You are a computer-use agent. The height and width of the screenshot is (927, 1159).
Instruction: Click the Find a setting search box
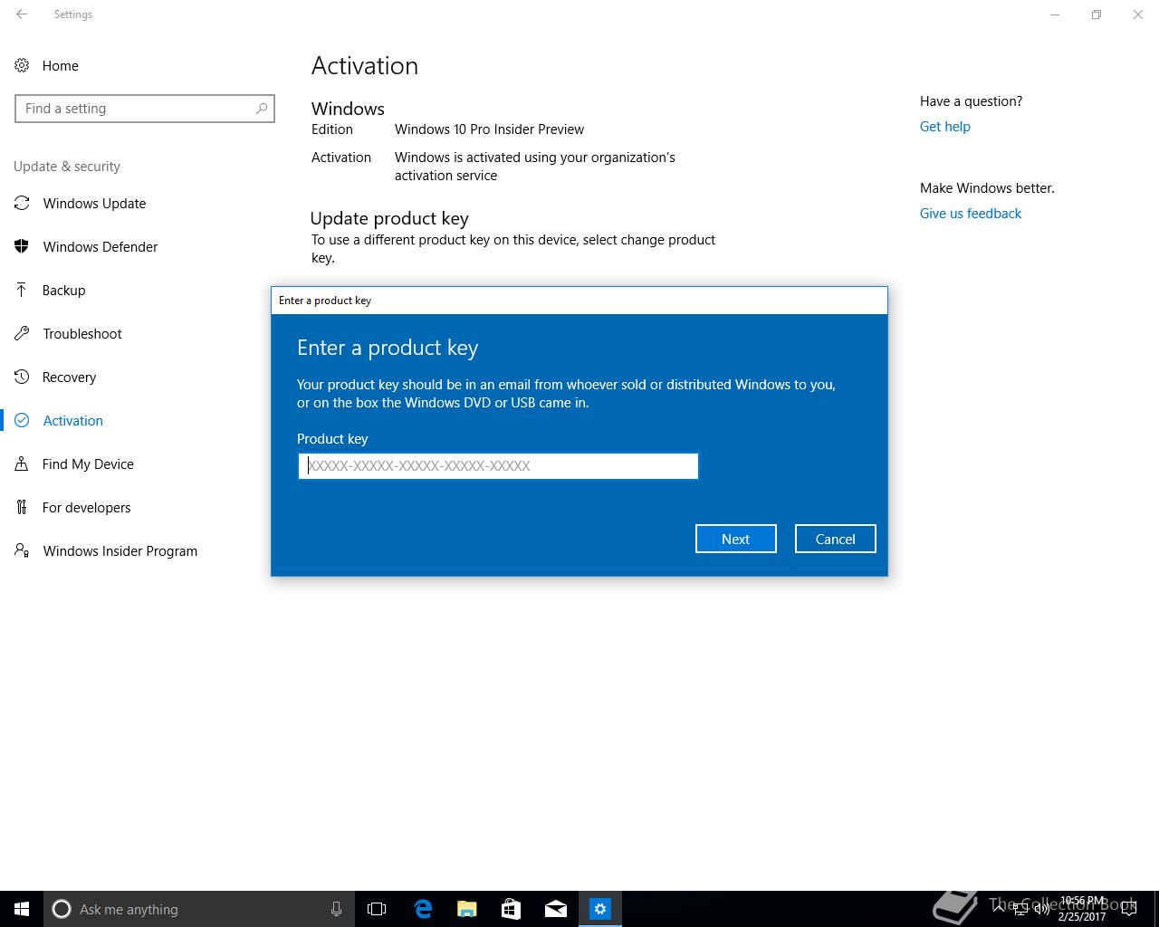click(145, 109)
